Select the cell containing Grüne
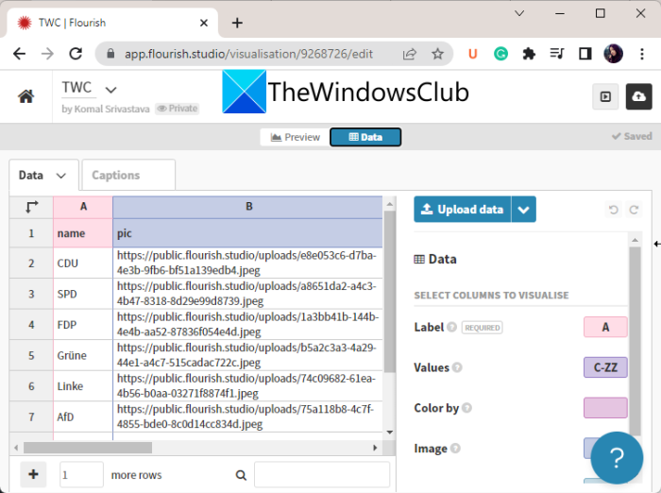This screenshot has width=661, height=493. pos(83,355)
